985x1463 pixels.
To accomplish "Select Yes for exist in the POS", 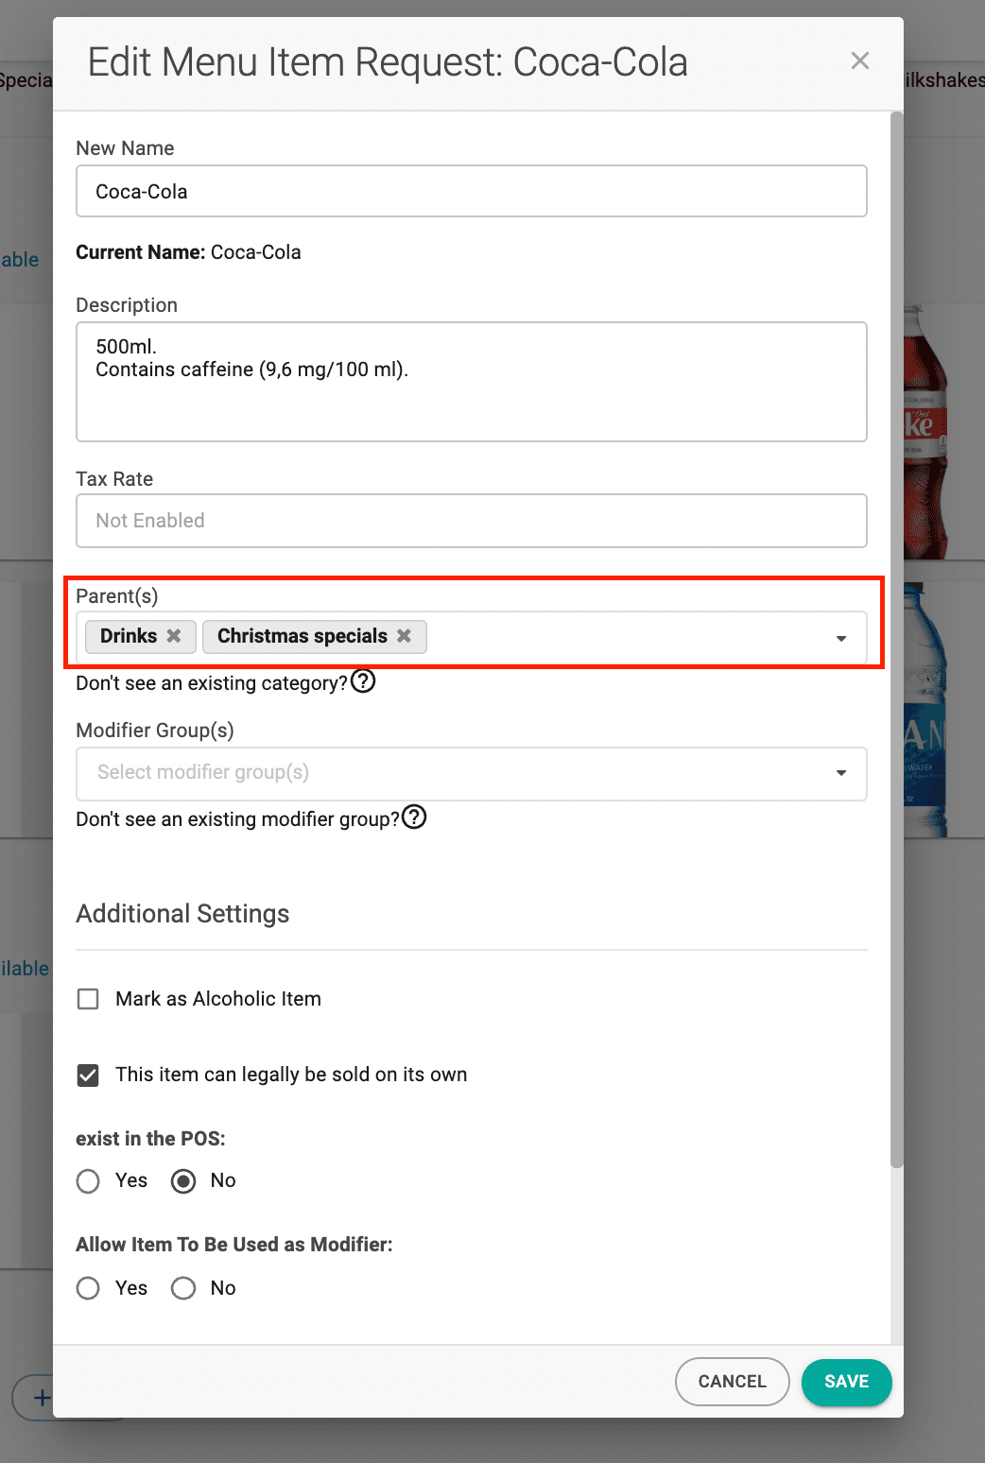I will pyautogui.click(x=88, y=1181).
